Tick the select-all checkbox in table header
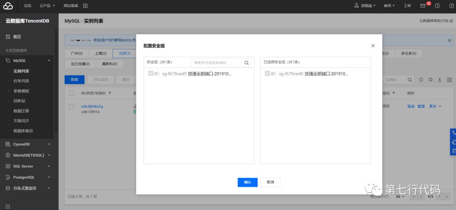The width and height of the screenshot is (456, 210). pos(71,93)
